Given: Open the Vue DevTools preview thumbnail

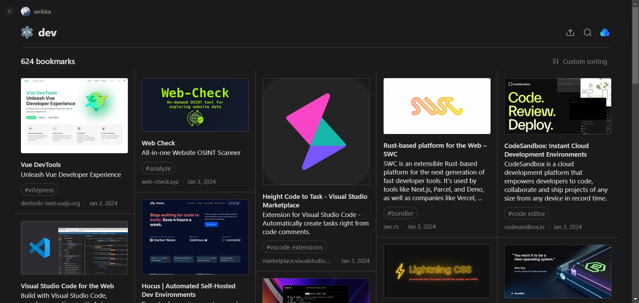Looking at the screenshot, I should click(74, 116).
